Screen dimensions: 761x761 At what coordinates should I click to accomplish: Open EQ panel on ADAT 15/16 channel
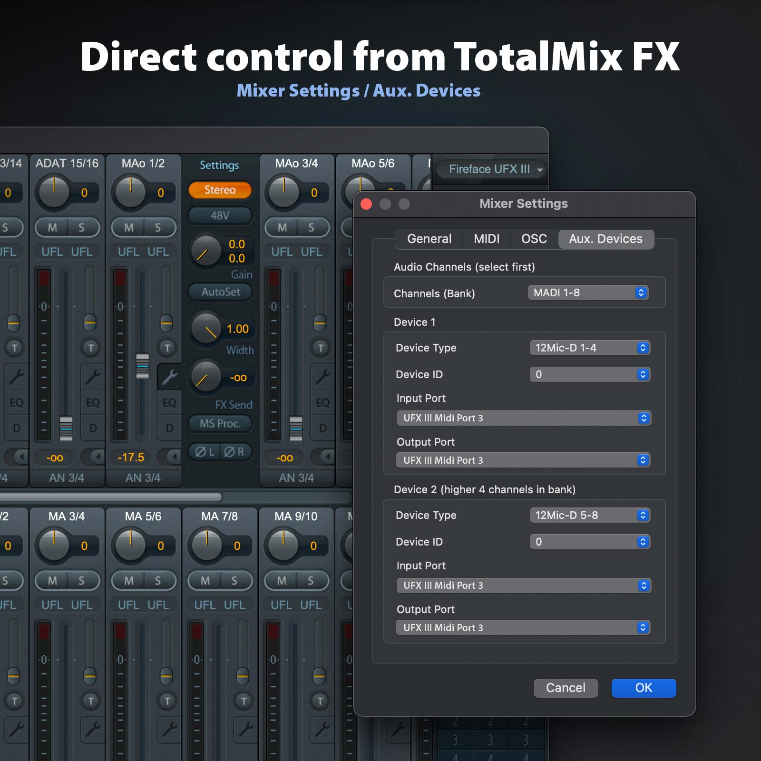pos(93,402)
